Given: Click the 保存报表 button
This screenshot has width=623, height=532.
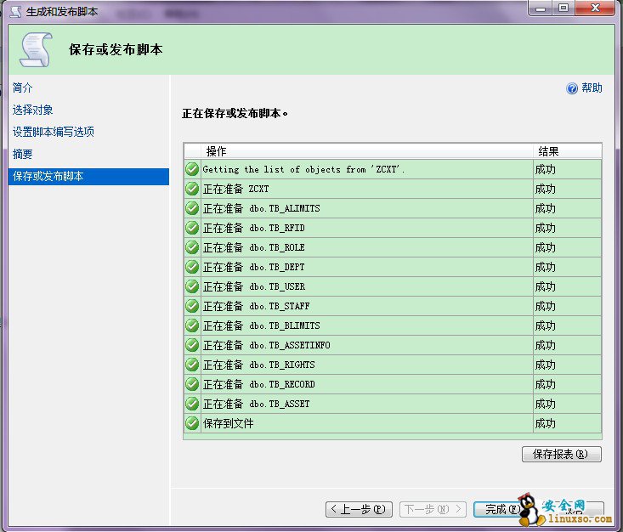Looking at the screenshot, I should coord(561,455).
